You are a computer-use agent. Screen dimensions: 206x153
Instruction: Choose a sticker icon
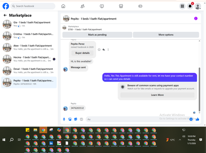76,119
